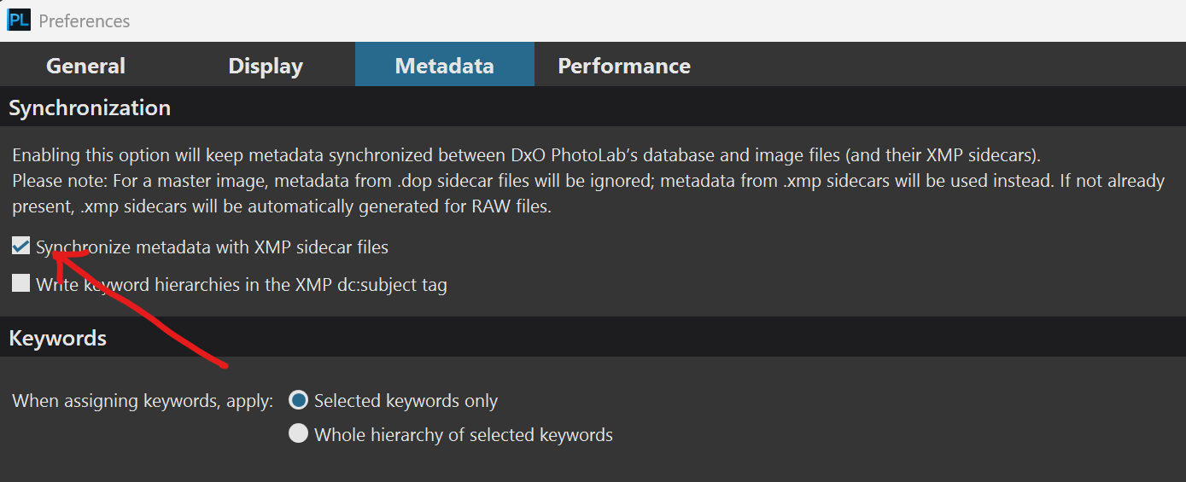Select the Metadata tab
The height and width of the screenshot is (482, 1186).
pyautogui.click(x=444, y=66)
